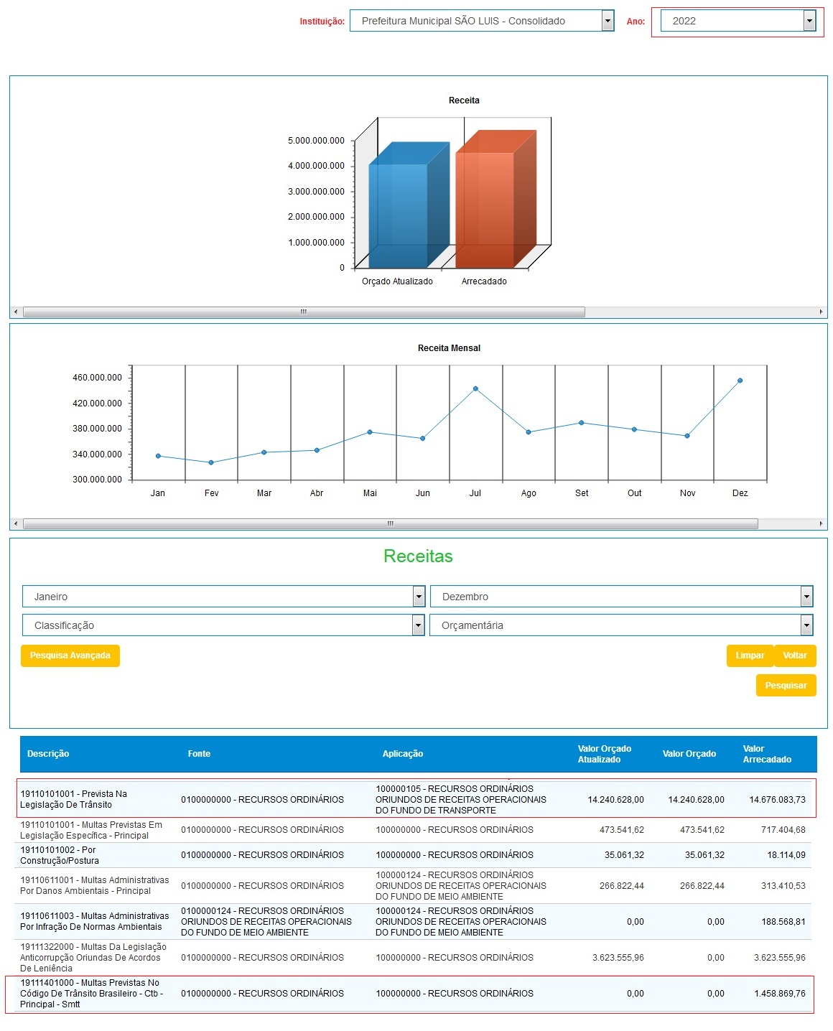Click right scroll arrow of Receita chart
Screen dimensions: 833x1031
[821, 312]
